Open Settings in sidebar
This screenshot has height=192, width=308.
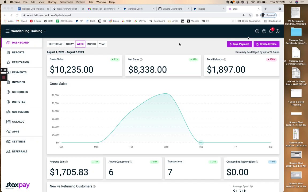coord(22,142)
